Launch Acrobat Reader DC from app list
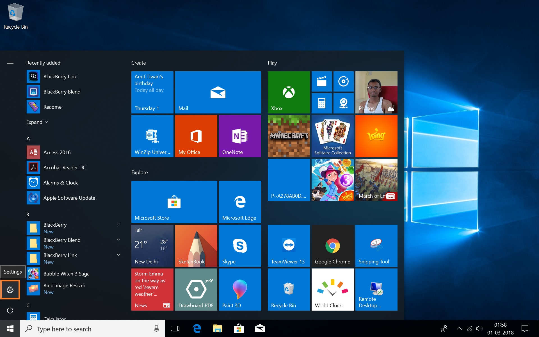The width and height of the screenshot is (539, 337). (74, 167)
